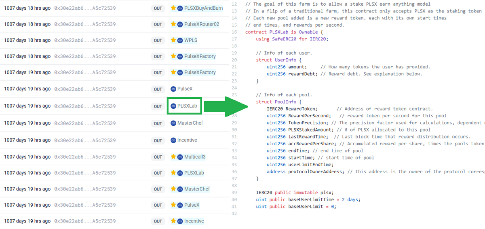
Task: Open the PulseXFactory link in the 18 hrs row
Action: (x=200, y=56)
